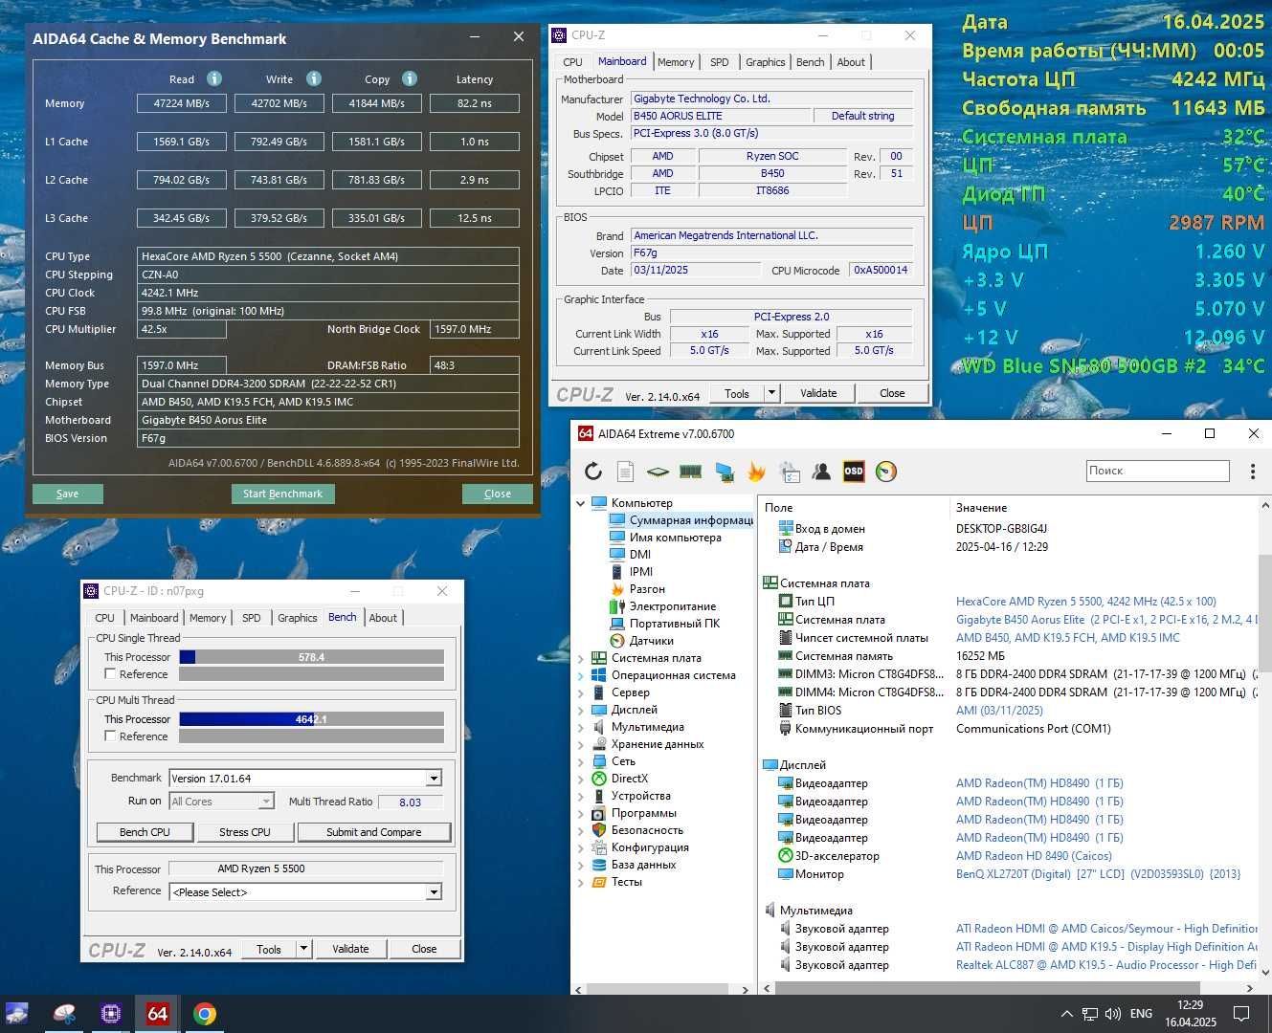Click the ENG language indicator in tray
1272x1033 pixels.
click(1141, 1014)
